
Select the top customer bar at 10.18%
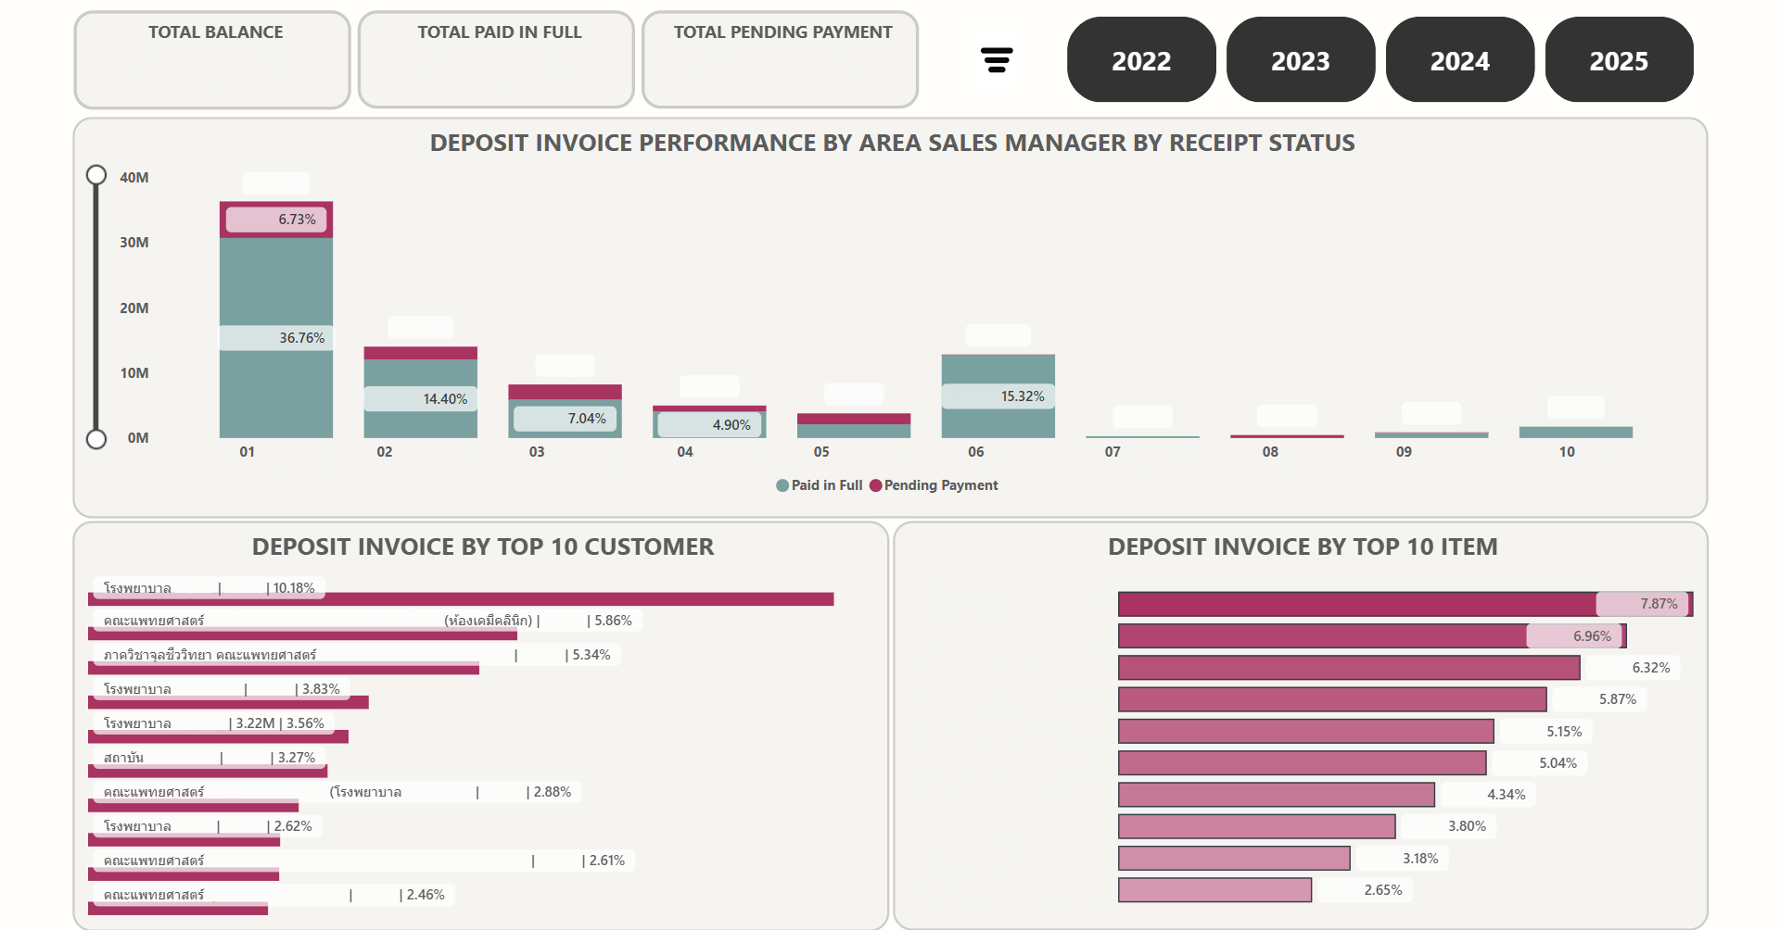[461, 599]
